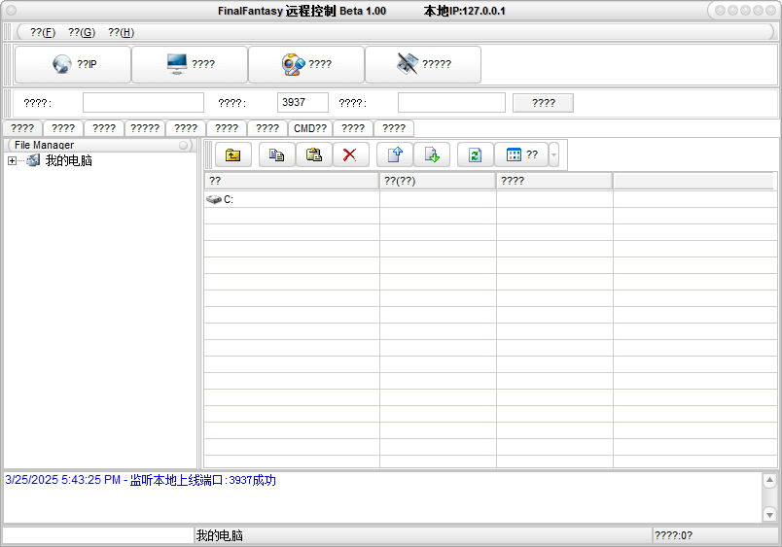Click the folder-up toolbar icon
782x547 pixels.
233,154
